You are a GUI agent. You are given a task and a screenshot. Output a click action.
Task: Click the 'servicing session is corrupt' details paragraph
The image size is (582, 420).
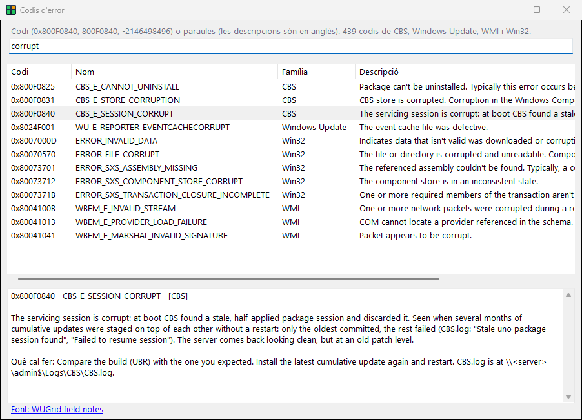tap(278, 329)
